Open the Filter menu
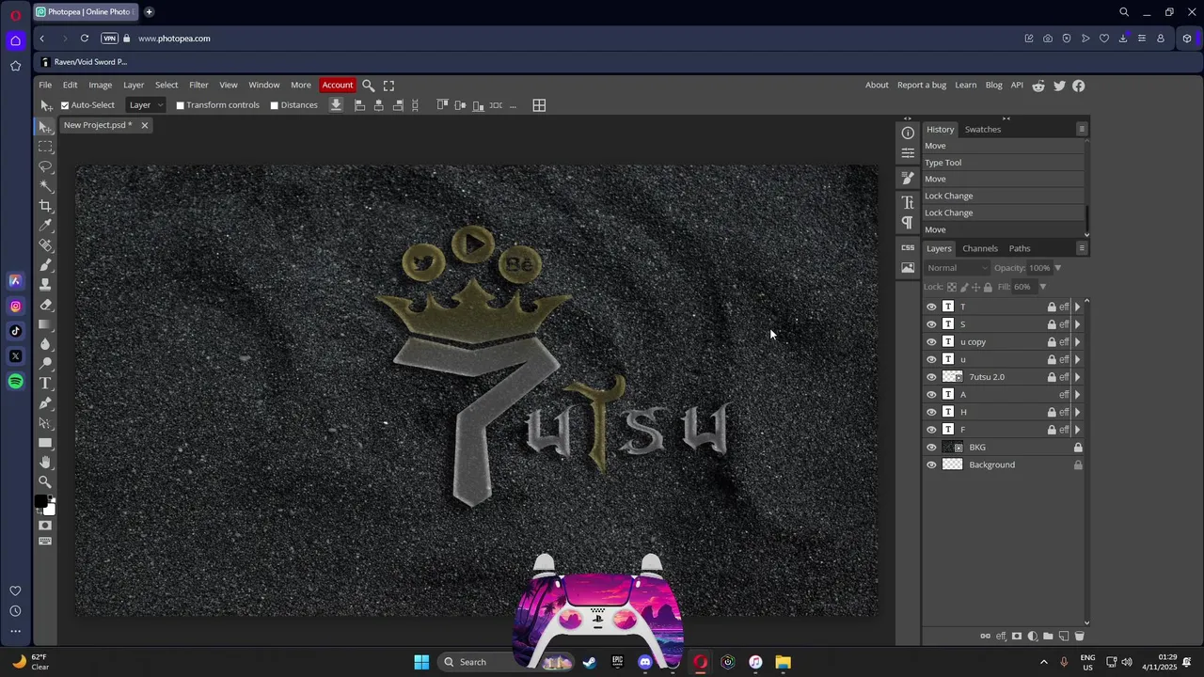This screenshot has width=1204, height=677. (198, 86)
